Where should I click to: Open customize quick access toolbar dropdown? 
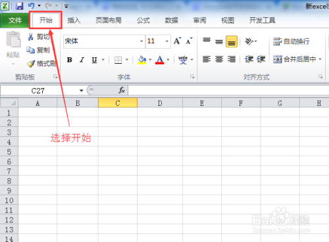click(x=66, y=6)
